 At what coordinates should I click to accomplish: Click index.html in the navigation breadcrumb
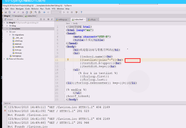(x=31, y=16)
